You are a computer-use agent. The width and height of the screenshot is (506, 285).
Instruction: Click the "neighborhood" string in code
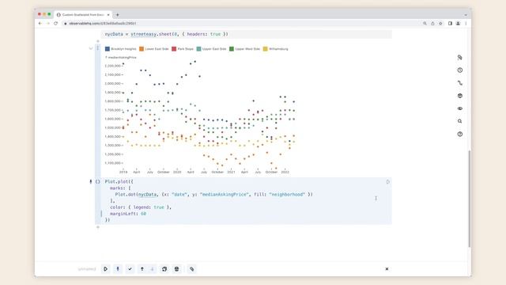[287, 195]
